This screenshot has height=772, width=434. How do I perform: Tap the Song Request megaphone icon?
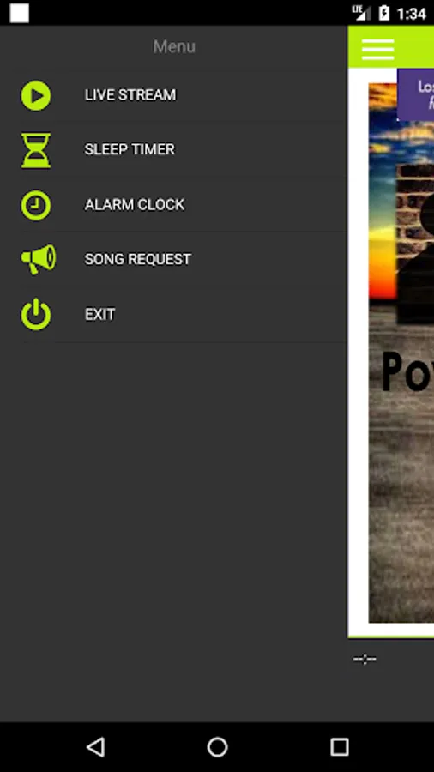[x=39, y=259]
